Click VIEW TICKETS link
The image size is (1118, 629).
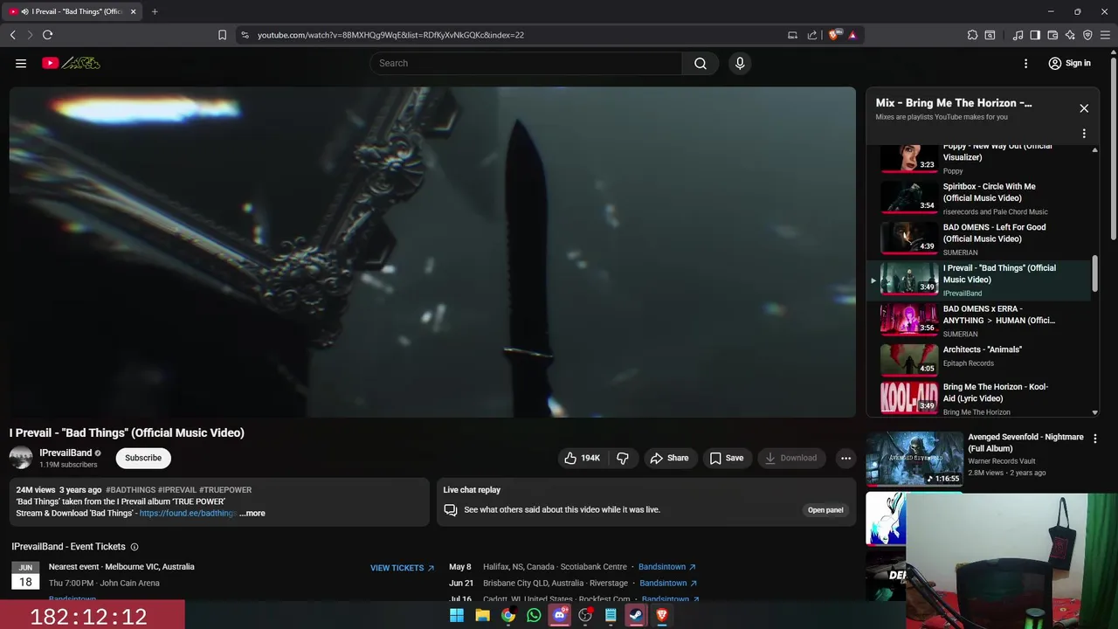(402, 568)
